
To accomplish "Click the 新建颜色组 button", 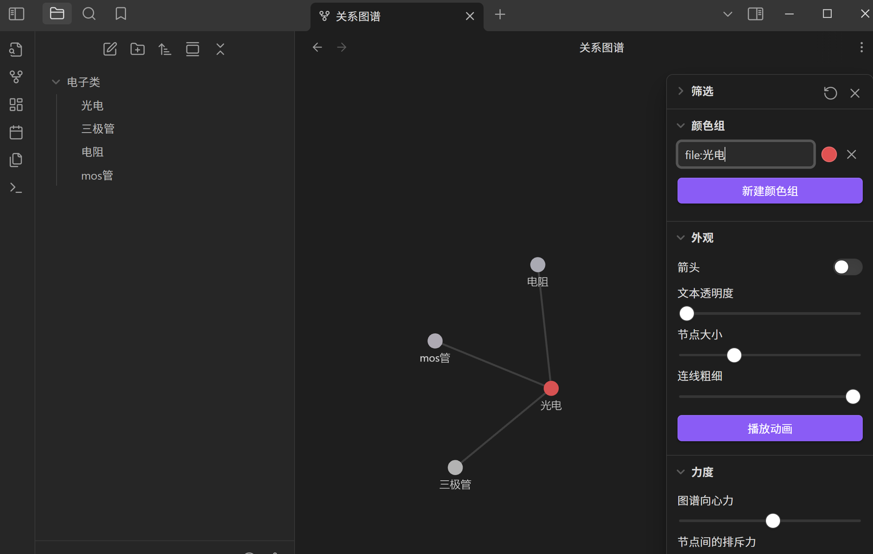I will 770,191.
